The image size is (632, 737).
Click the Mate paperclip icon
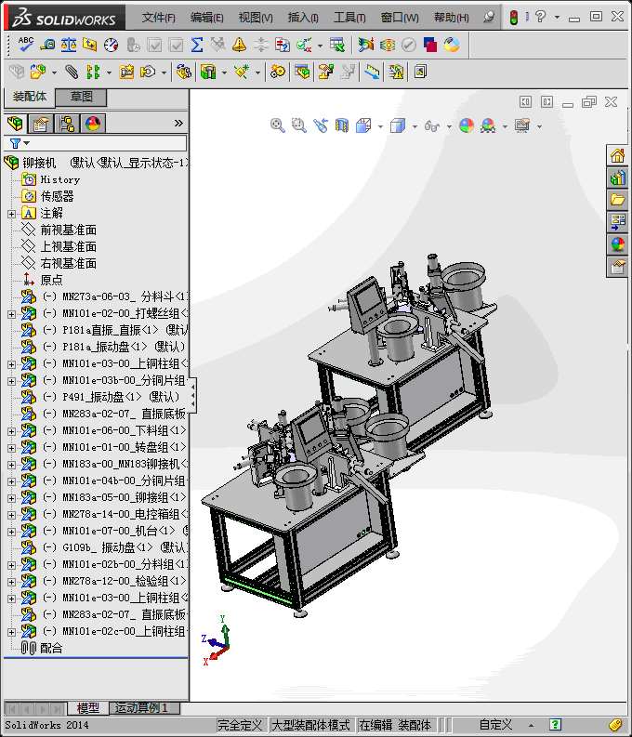pyautogui.click(x=72, y=72)
